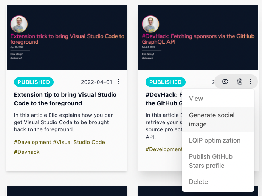Click description text 'In this article Elio explains'
262x196 pixels.
[x=64, y=122]
